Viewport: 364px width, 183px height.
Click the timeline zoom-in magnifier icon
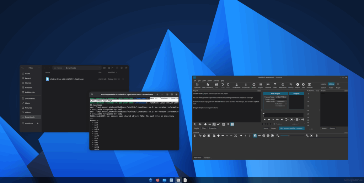(x=307, y=136)
